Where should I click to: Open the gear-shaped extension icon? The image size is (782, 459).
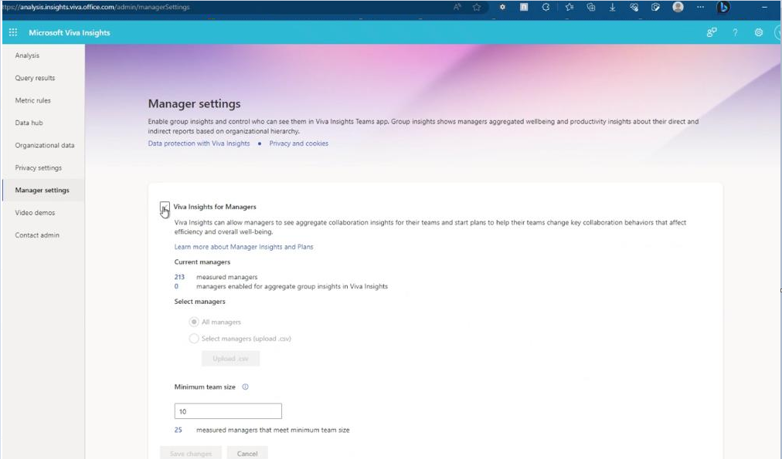pyautogui.click(x=502, y=7)
